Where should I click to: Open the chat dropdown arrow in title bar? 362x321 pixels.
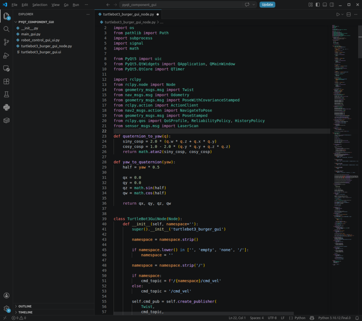254,5
